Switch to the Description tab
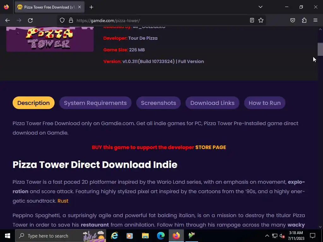Viewport: 323px width, 242px height. coord(33,103)
